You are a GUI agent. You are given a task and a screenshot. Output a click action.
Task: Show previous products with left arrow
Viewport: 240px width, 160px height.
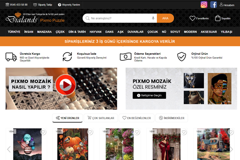coord(9,149)
